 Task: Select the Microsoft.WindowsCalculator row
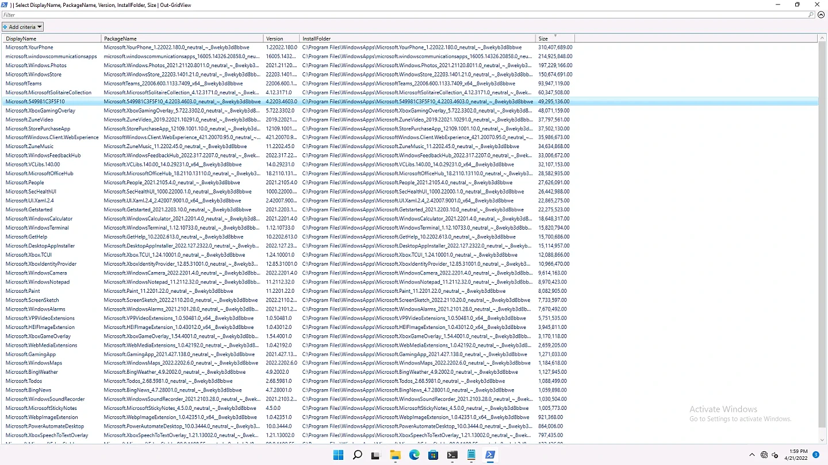tap(410, 219)
